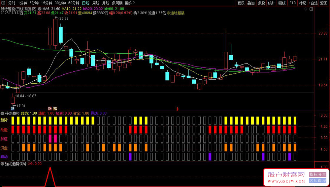This screenshot has width=330, height=187.
Task: Click the MA60: 21.00 label
Action: 114,9
